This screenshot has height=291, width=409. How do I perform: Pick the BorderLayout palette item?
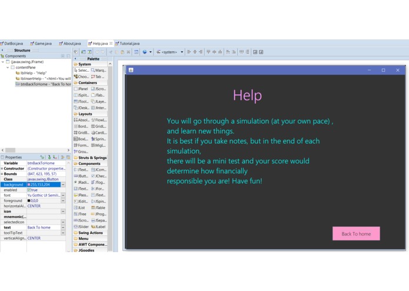(81, 126)
